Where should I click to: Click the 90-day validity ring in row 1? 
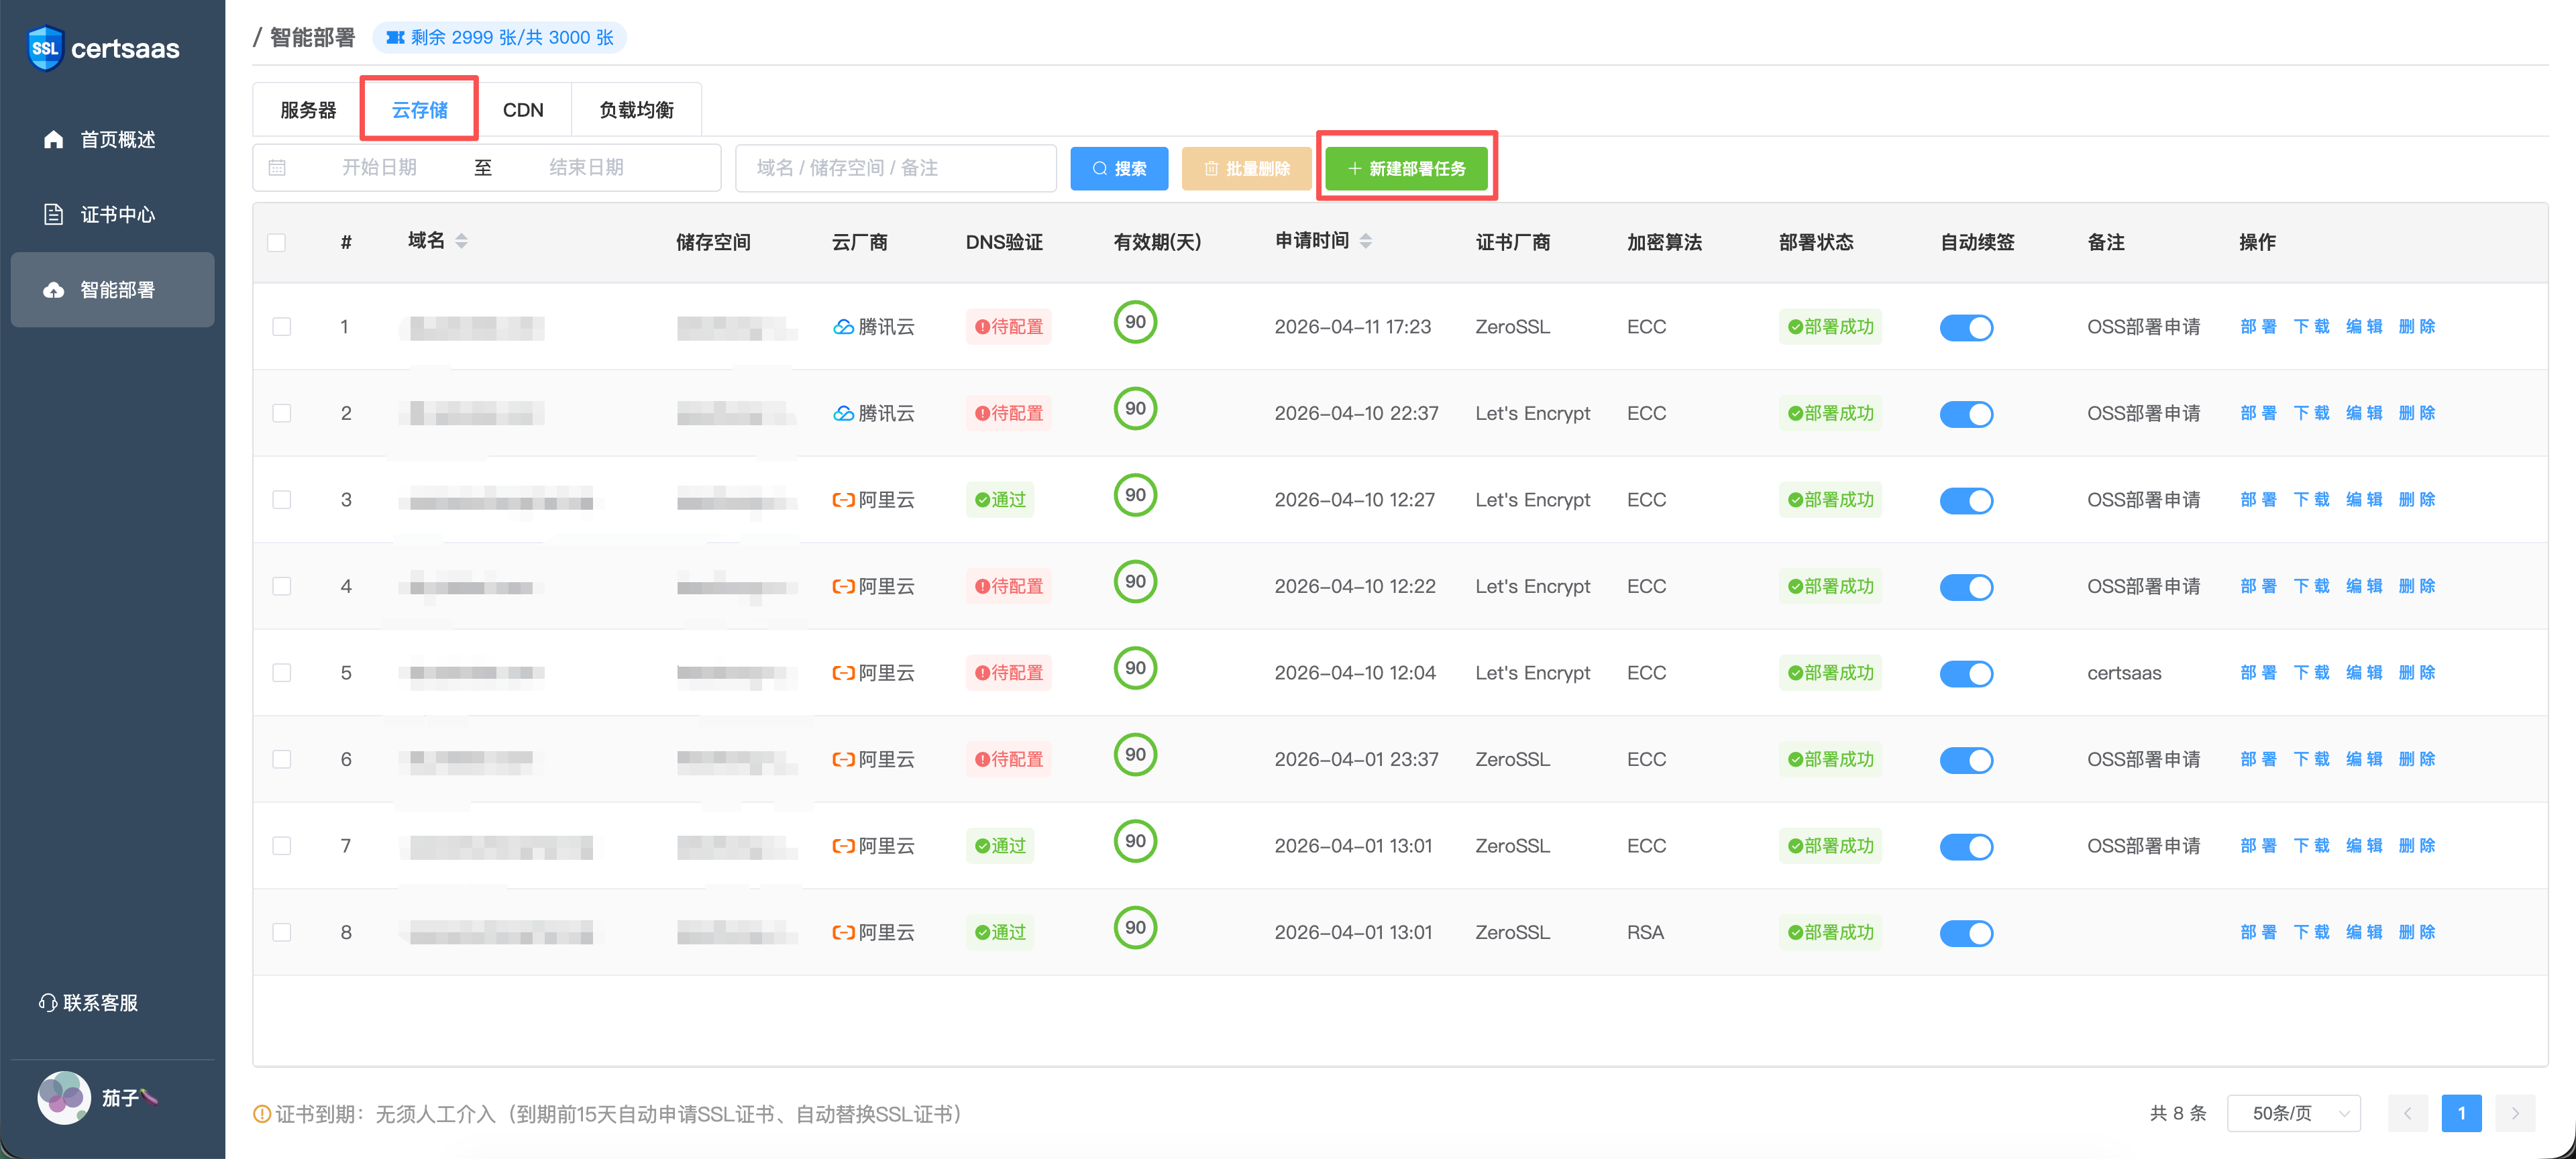(1135, 322)
